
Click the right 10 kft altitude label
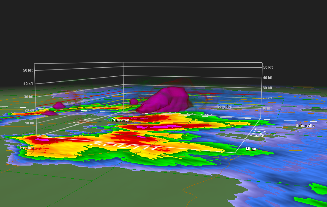tap(267, 108)
